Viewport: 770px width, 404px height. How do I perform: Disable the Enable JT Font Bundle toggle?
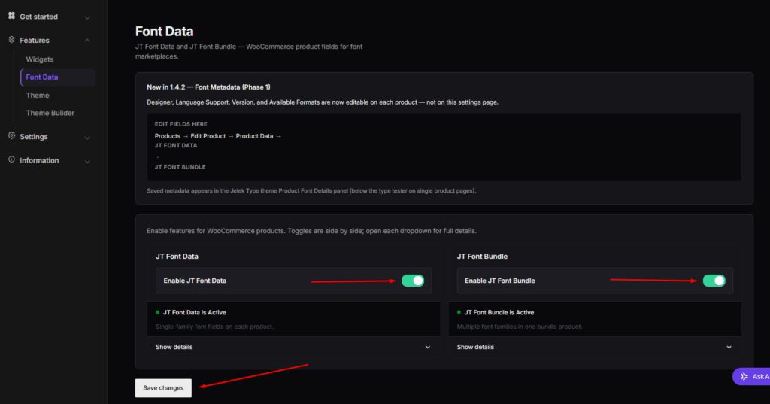[714, 281]
